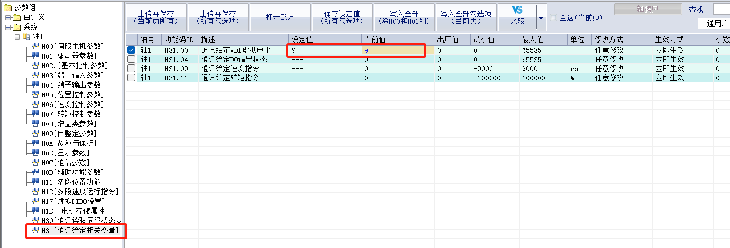The width and height of the screenshot is (730, 248).
Task: Click the 参数组 root folder icon
Action: click(8, 7)
